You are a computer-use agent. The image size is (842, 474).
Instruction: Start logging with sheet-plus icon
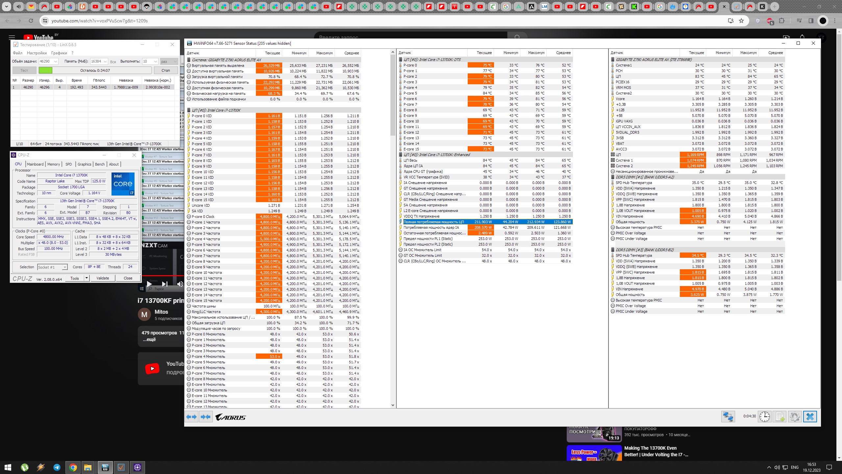[x=780, y=416]
